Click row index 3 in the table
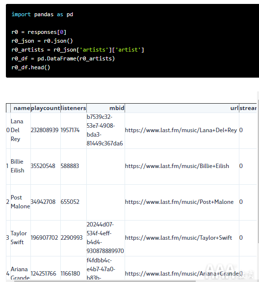The image size is (259, 282). point(7,238)
